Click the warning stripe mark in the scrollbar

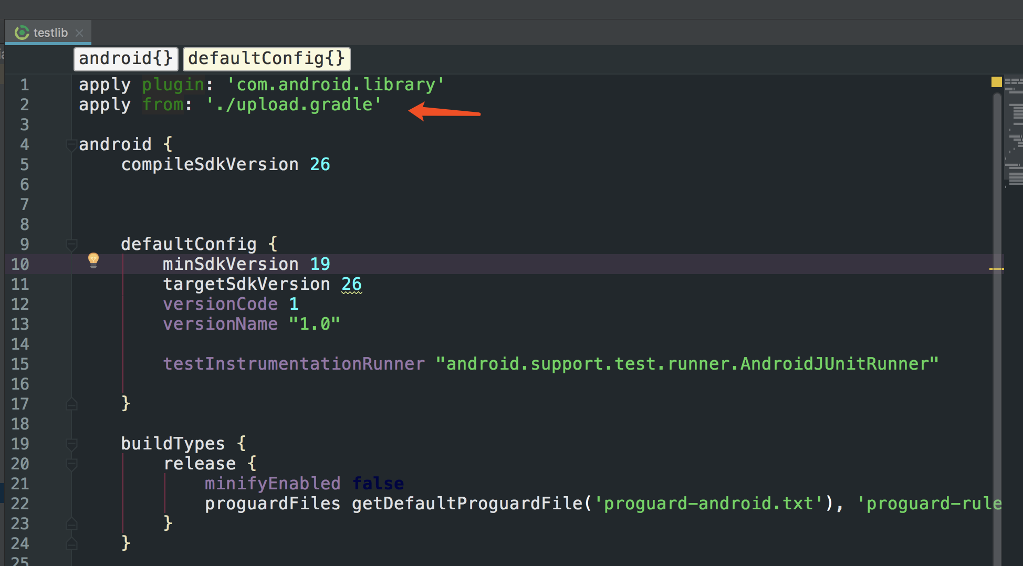pos(996,269)
